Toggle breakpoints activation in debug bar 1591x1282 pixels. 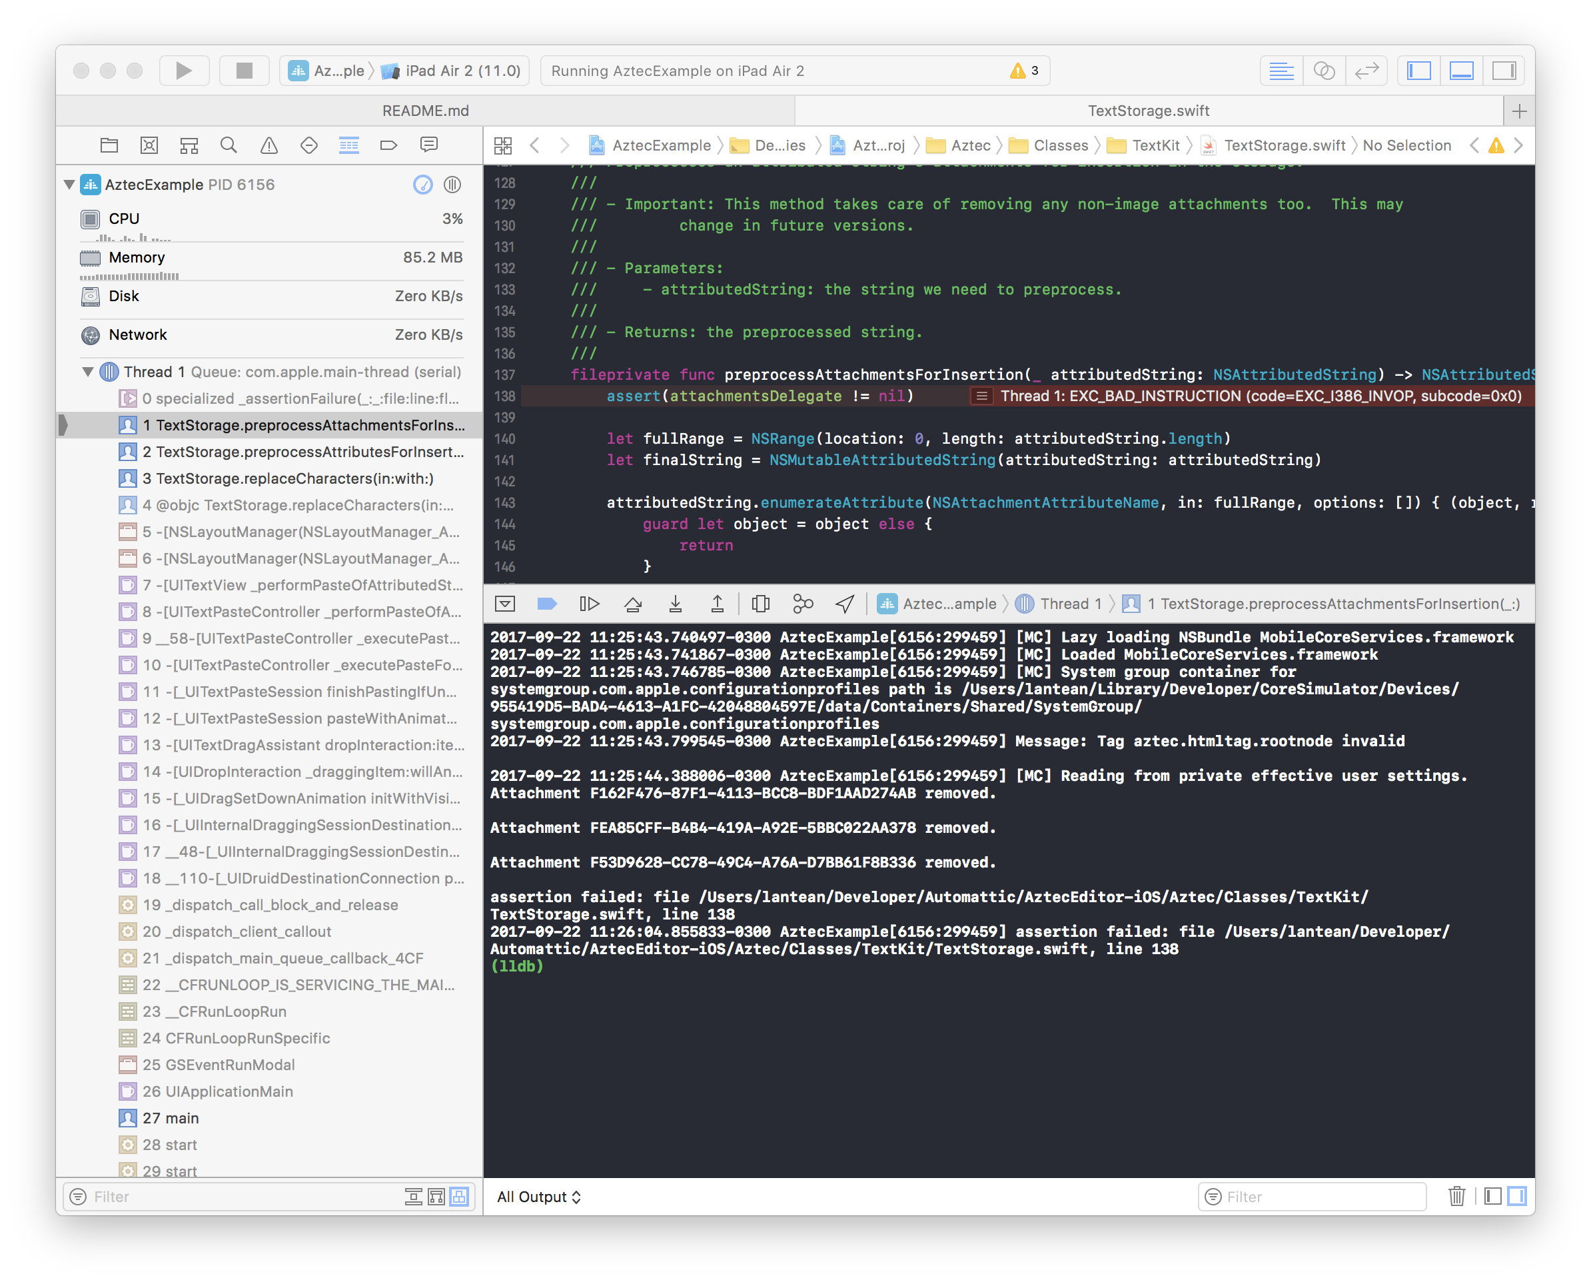click(546, 604)
